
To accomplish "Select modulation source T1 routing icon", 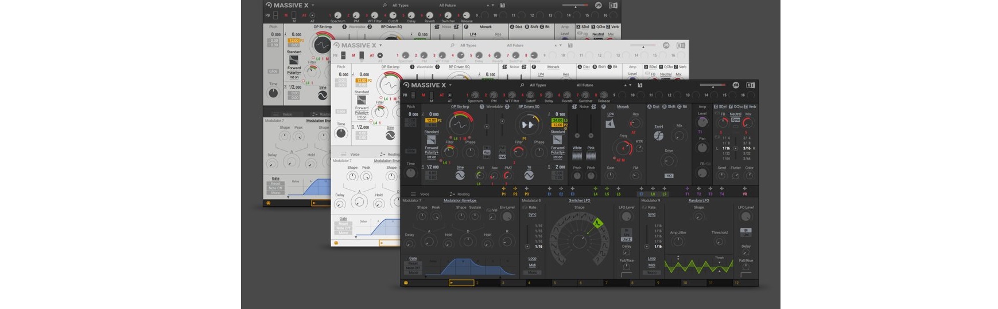I will 687,189.
